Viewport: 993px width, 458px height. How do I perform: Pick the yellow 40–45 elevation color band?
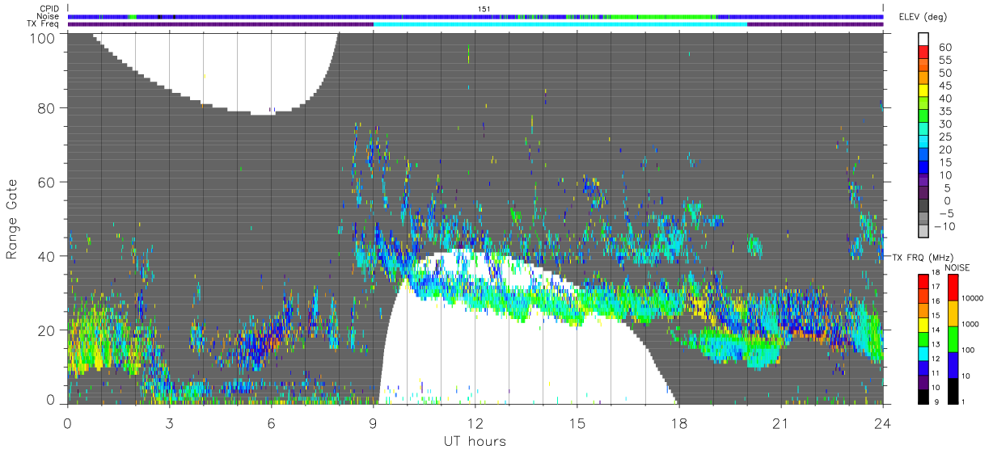pos(924,91)
